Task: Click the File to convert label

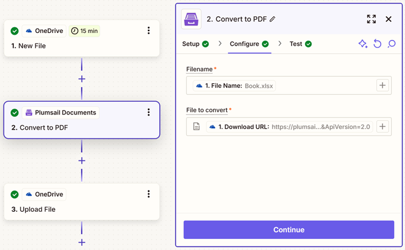Action: pyautogui.click(x=207, y=110)
